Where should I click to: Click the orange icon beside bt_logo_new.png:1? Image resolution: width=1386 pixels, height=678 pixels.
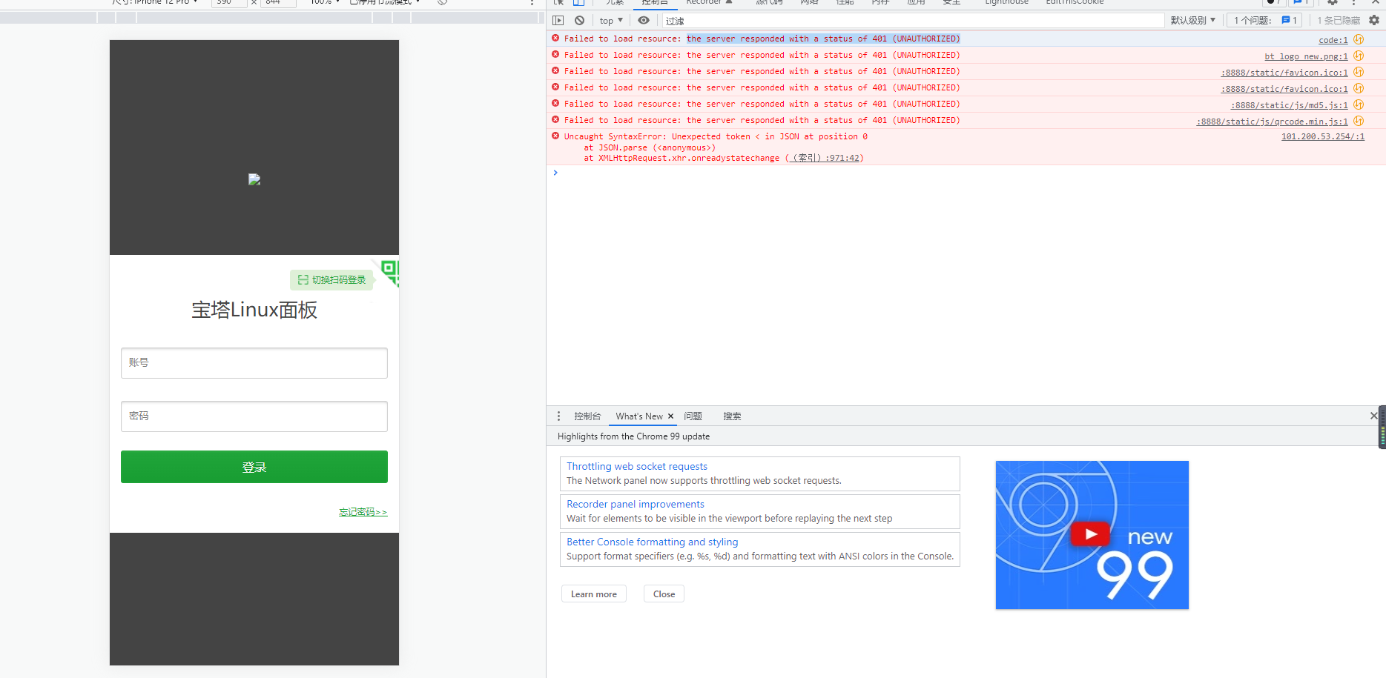tap(1359, 56)
